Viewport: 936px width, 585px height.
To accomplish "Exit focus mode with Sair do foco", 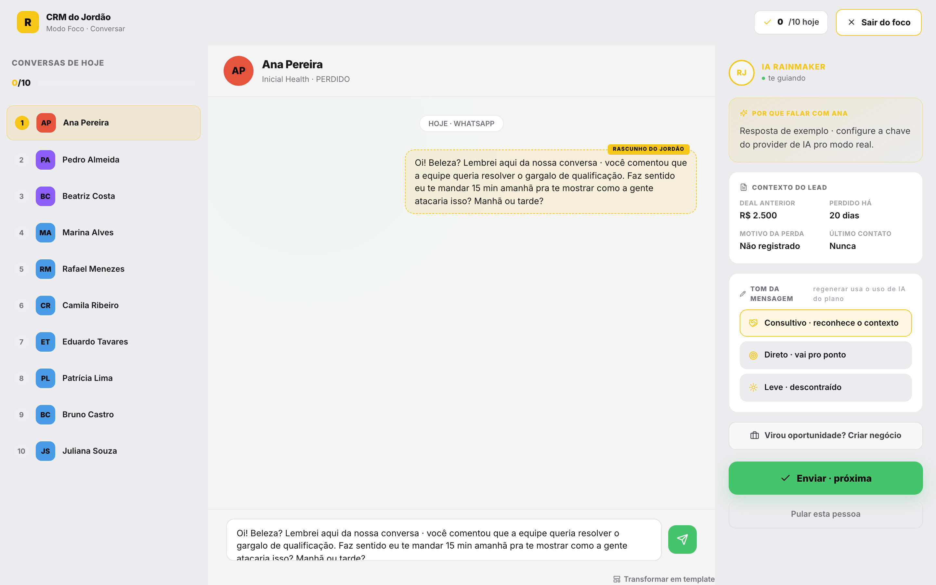I will coord(878,22).
